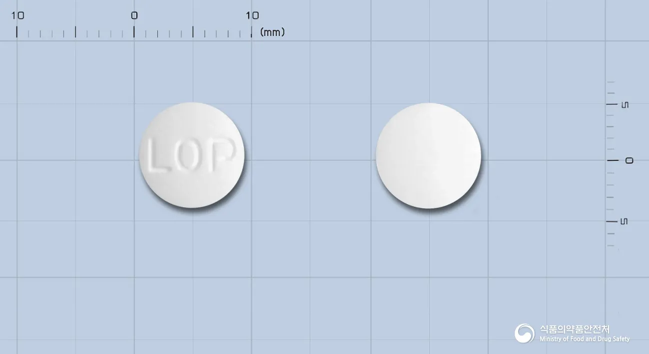Click the embossed letter L on pill
649x354 pixels.
click(160, 155)
